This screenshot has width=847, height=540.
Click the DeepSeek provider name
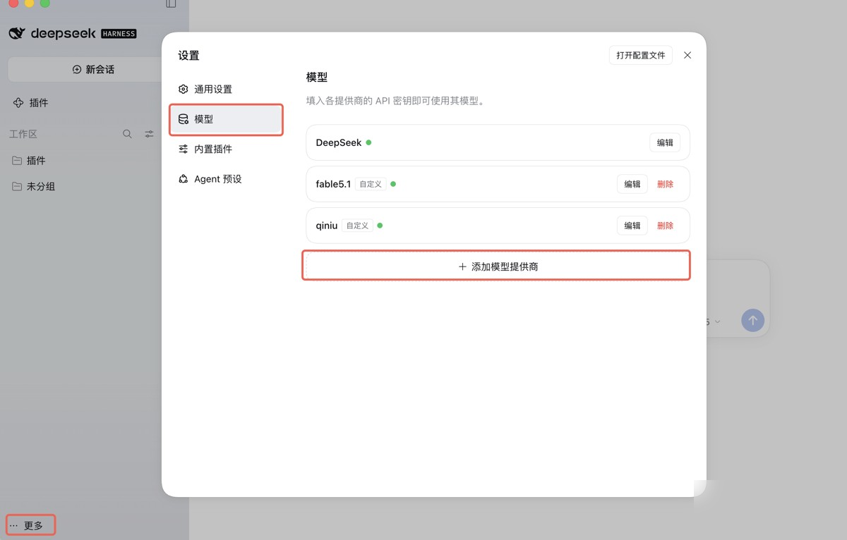pyautogui.click(x=339, y=142)
